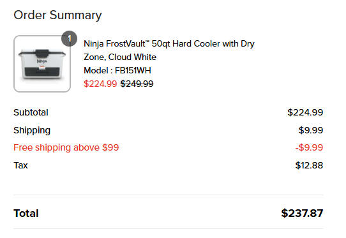Screen dimensions: 346x238
Task: Open the Ninja FrostVault 50qt Hard Cooler title
Action: click(x=169, y=50)
